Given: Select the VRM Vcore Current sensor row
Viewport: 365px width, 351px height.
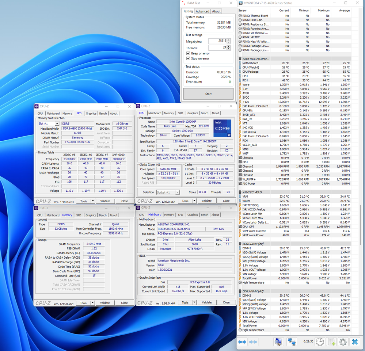Looking at the screenshot, I should pyautogui.click(x=294, y=231).
